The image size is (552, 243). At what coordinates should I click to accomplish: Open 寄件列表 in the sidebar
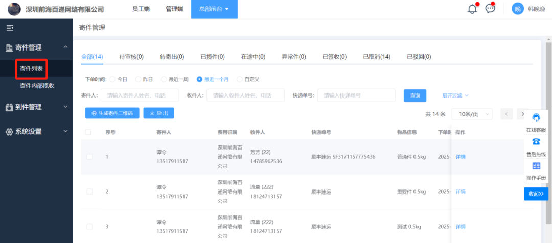click(32, 68)
